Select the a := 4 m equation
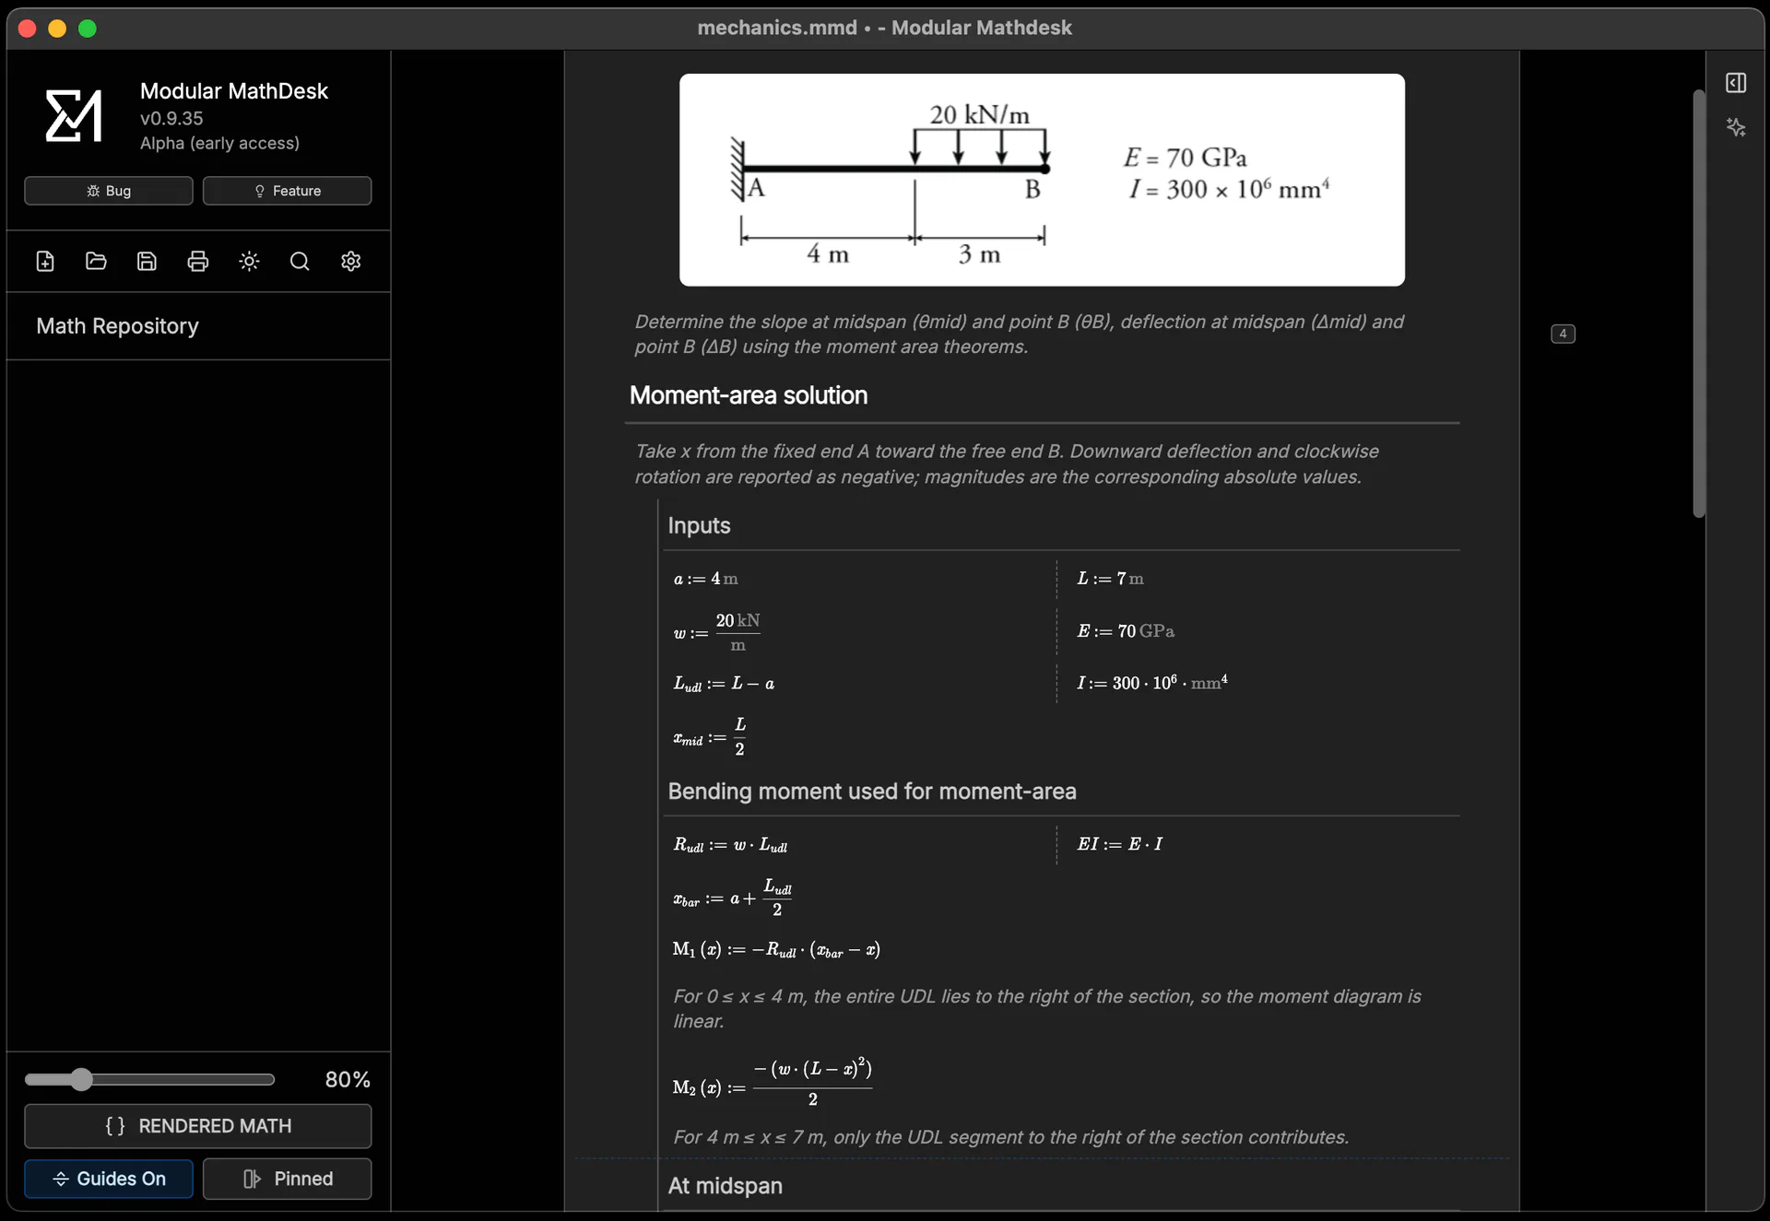Screen dimensions: 1770x1221 click(705, 579)
